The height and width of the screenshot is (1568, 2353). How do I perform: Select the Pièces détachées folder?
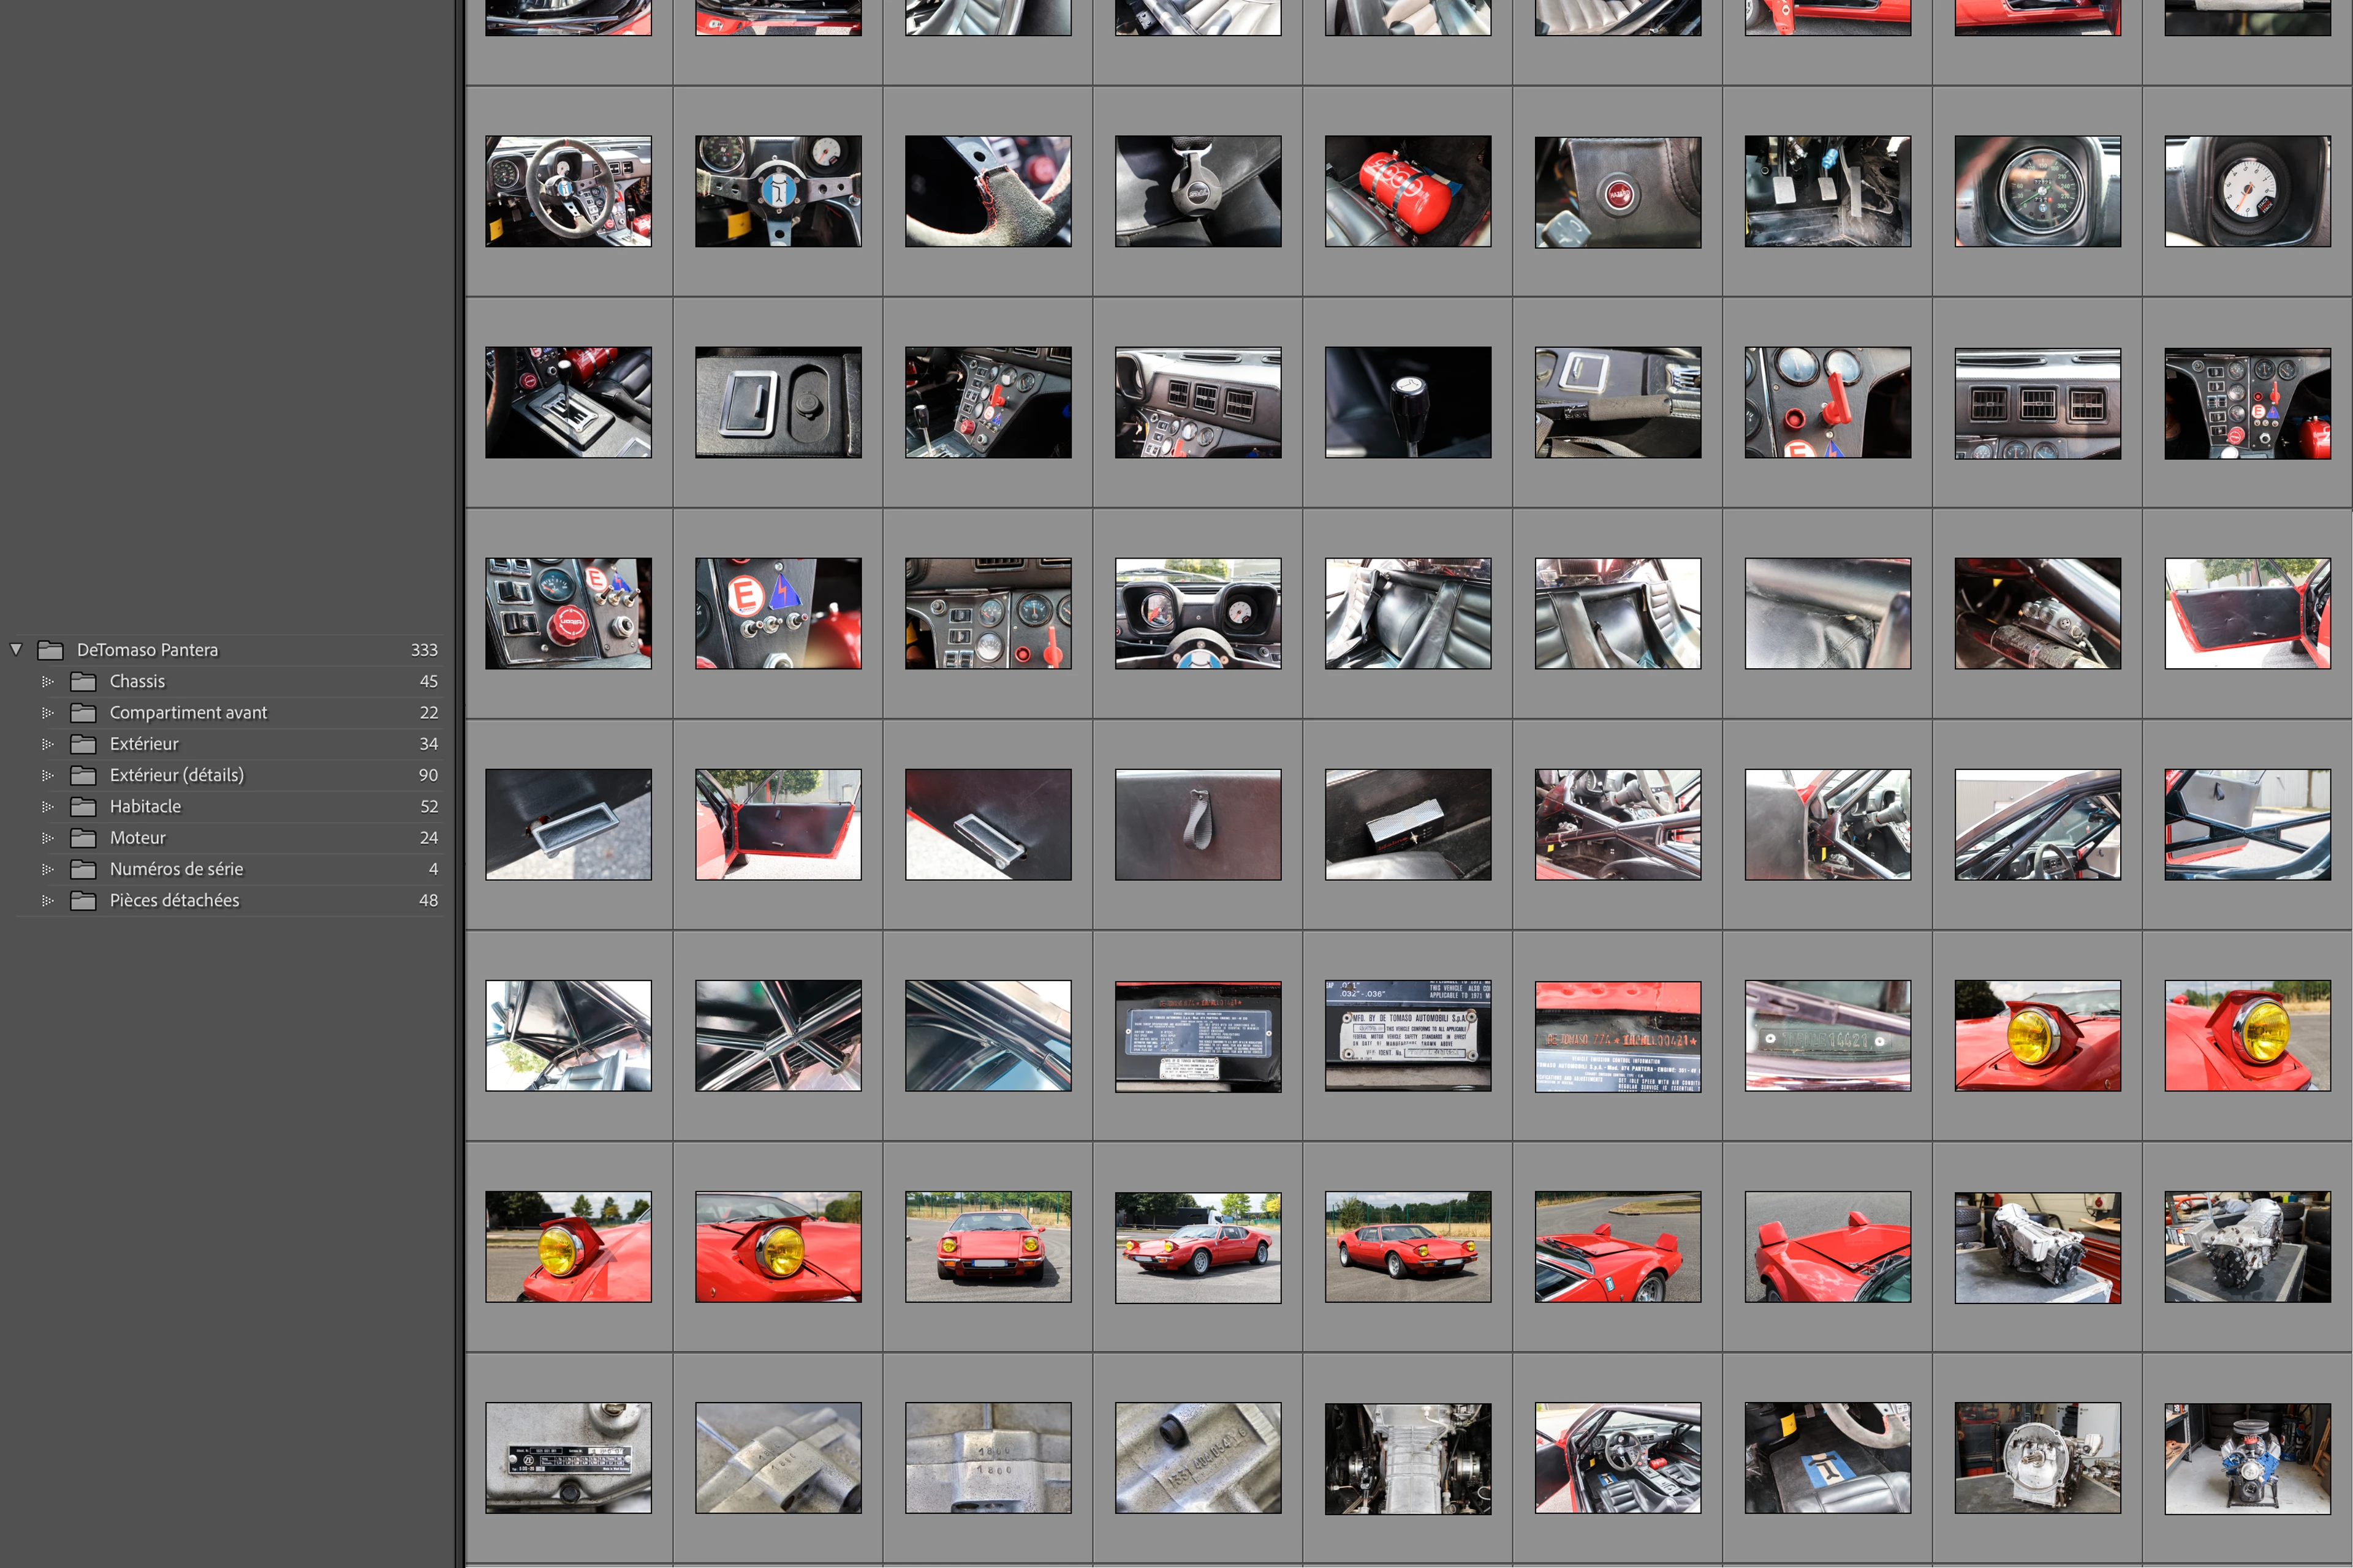coord(174,900)
